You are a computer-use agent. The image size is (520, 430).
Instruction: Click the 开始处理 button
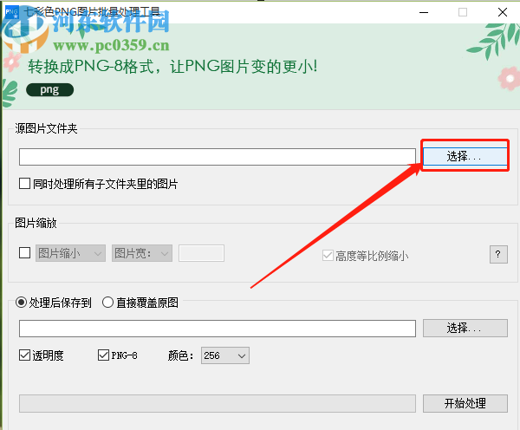point(465,403)
